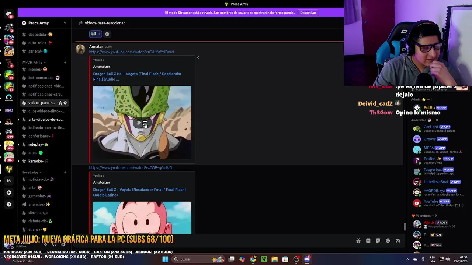Open Windows Start menu
Image resolution: width=472 pixels, height=265 pixels.
165,259
